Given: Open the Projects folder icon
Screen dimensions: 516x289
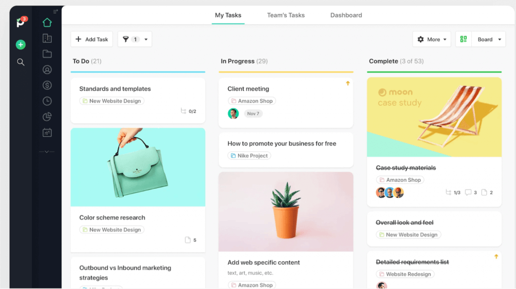Looking at the screenshot, I should coord(47,54).
